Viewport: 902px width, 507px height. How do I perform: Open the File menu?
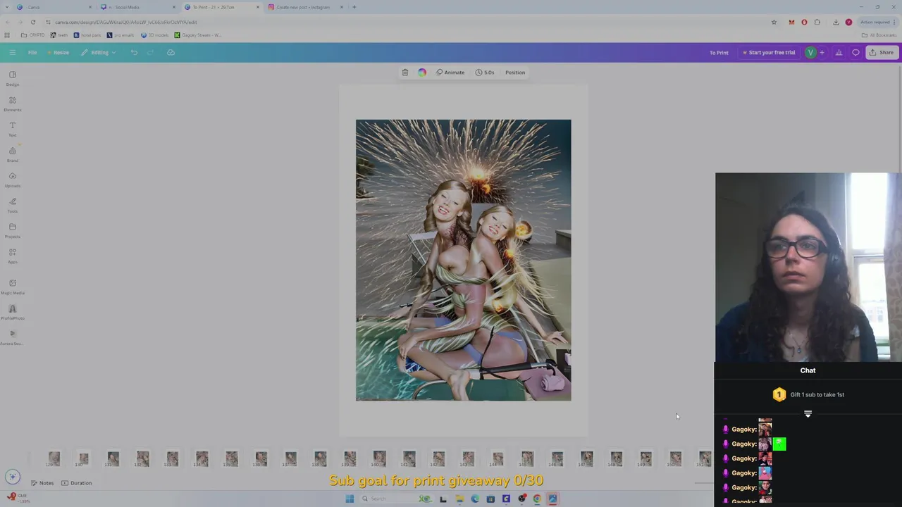point(32,52)
